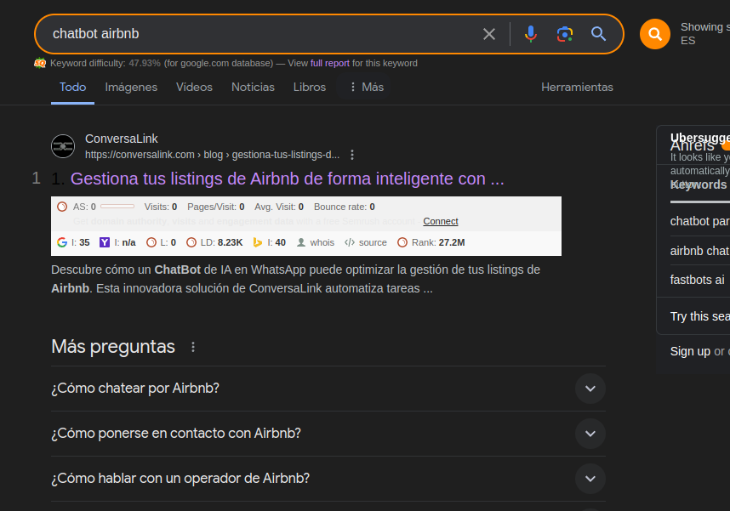The image size is (730, 511).
Task: Open the ConversaLink result options menu
Action: [352, 155]
